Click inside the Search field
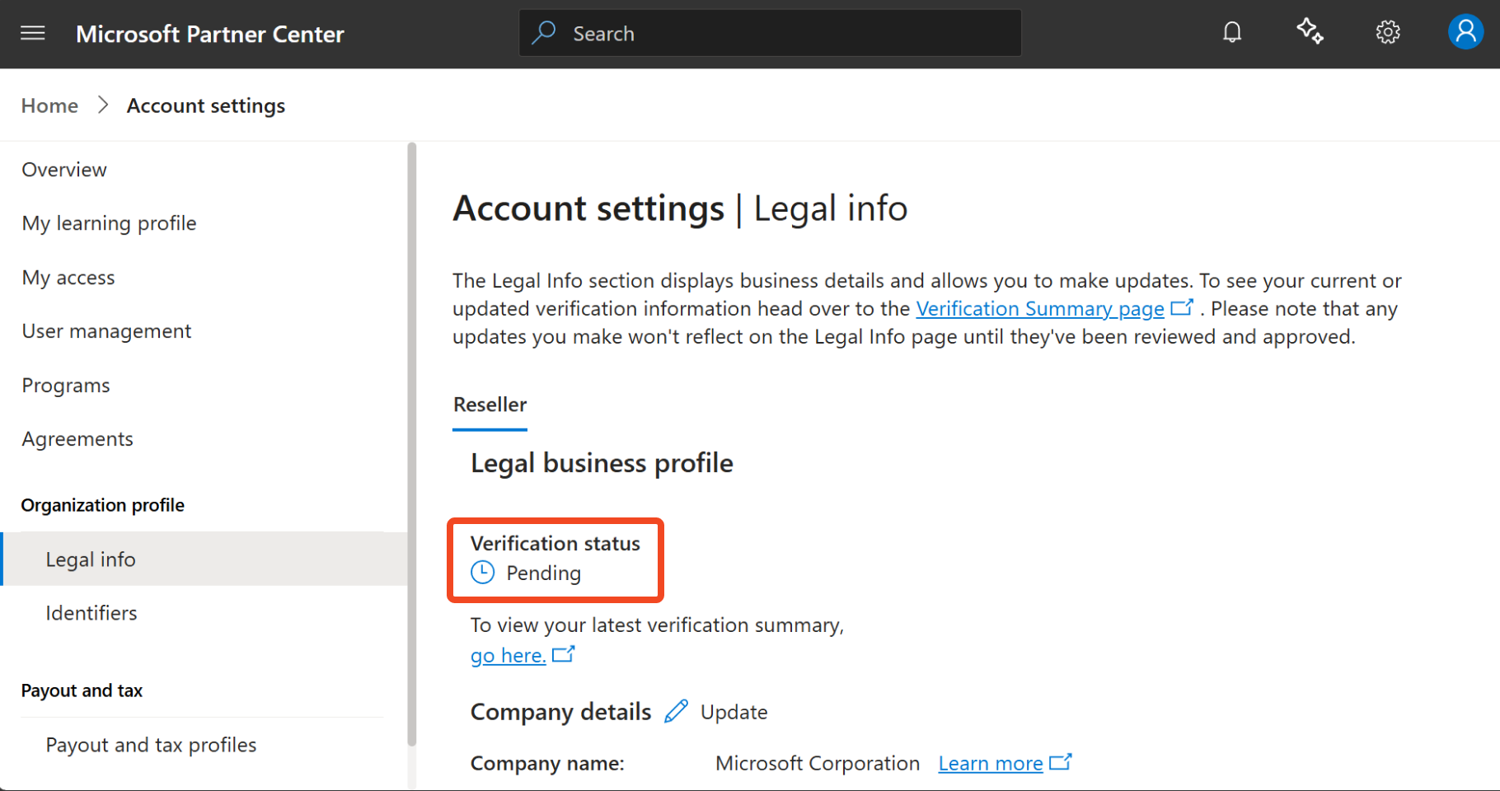Viewport: 1500px width, 791px height. coord(770,33)
